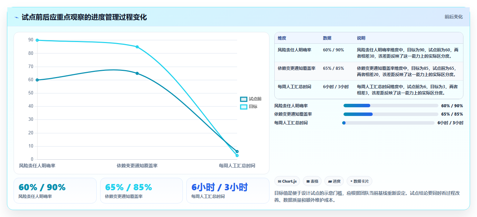
Task: Click the 60% / 90% cell in the table
Action: coord(333,50)
